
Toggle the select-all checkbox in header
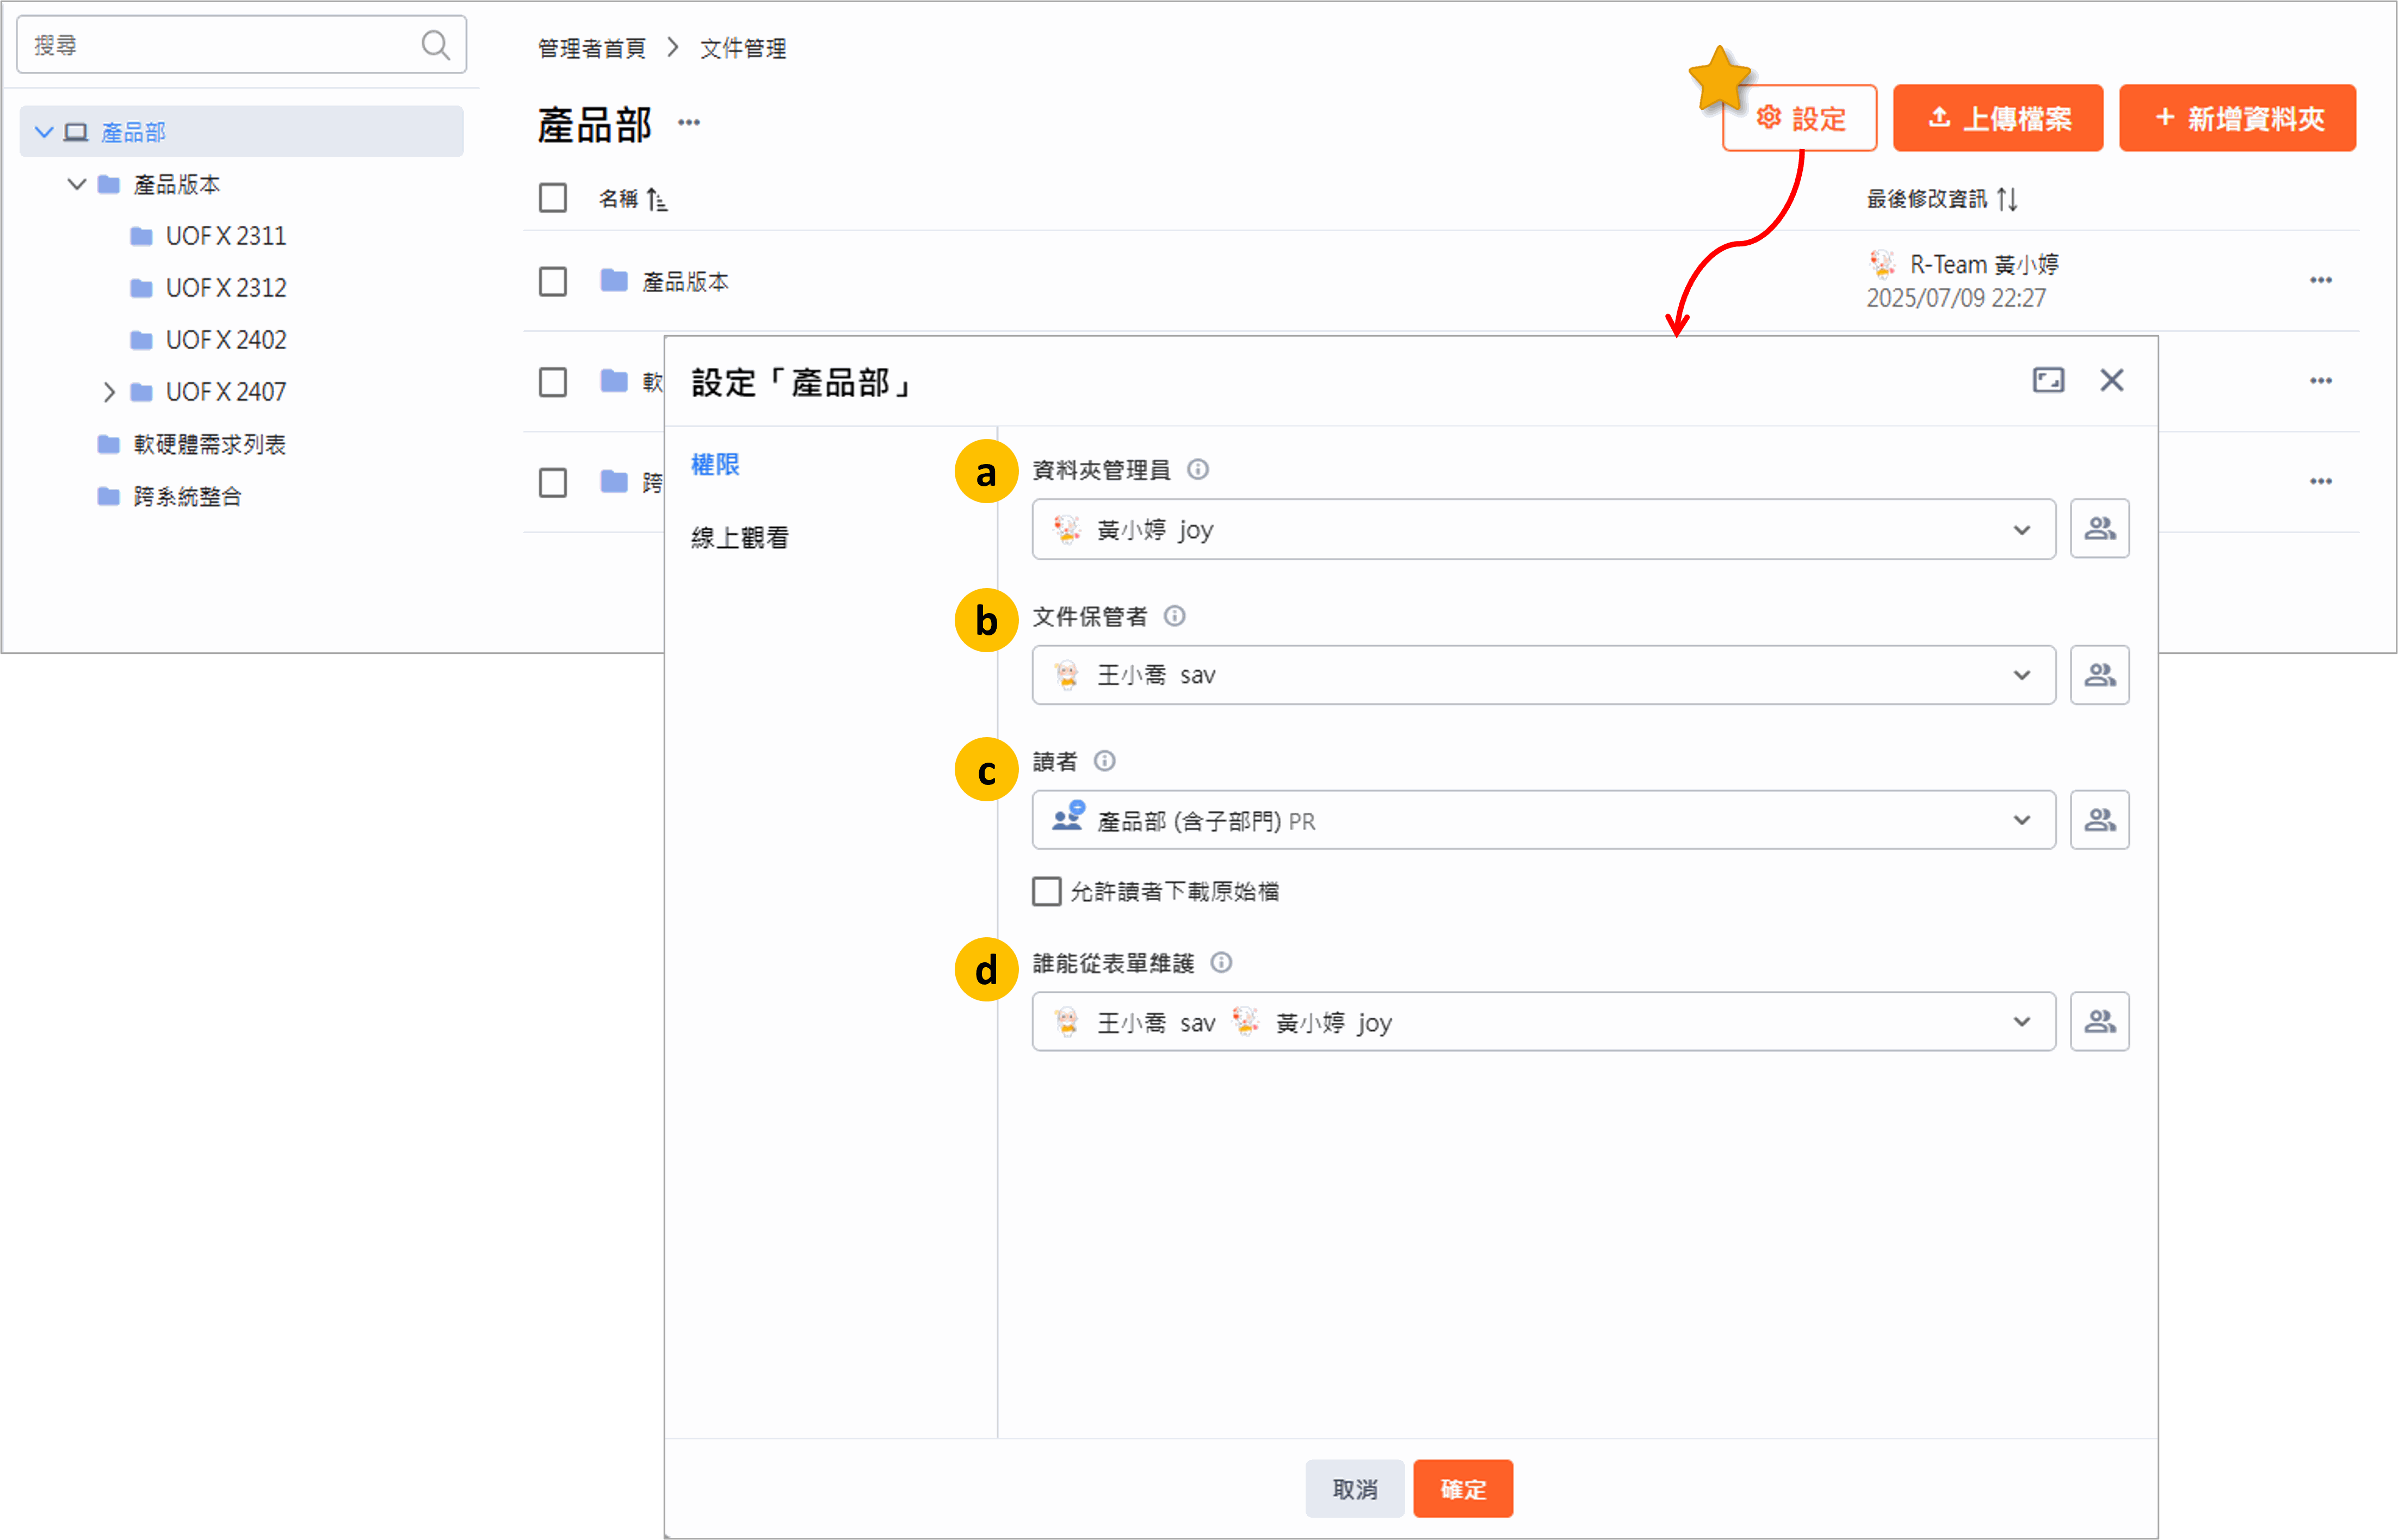pos(553,198)
